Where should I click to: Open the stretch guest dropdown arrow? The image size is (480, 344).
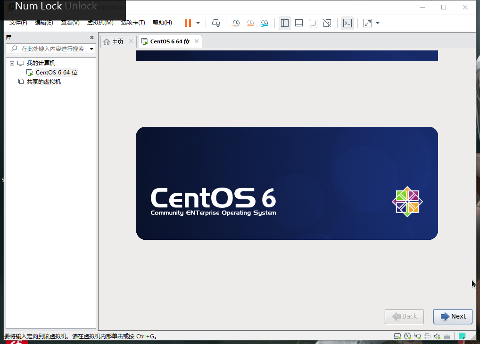click(x=378, y=23)
